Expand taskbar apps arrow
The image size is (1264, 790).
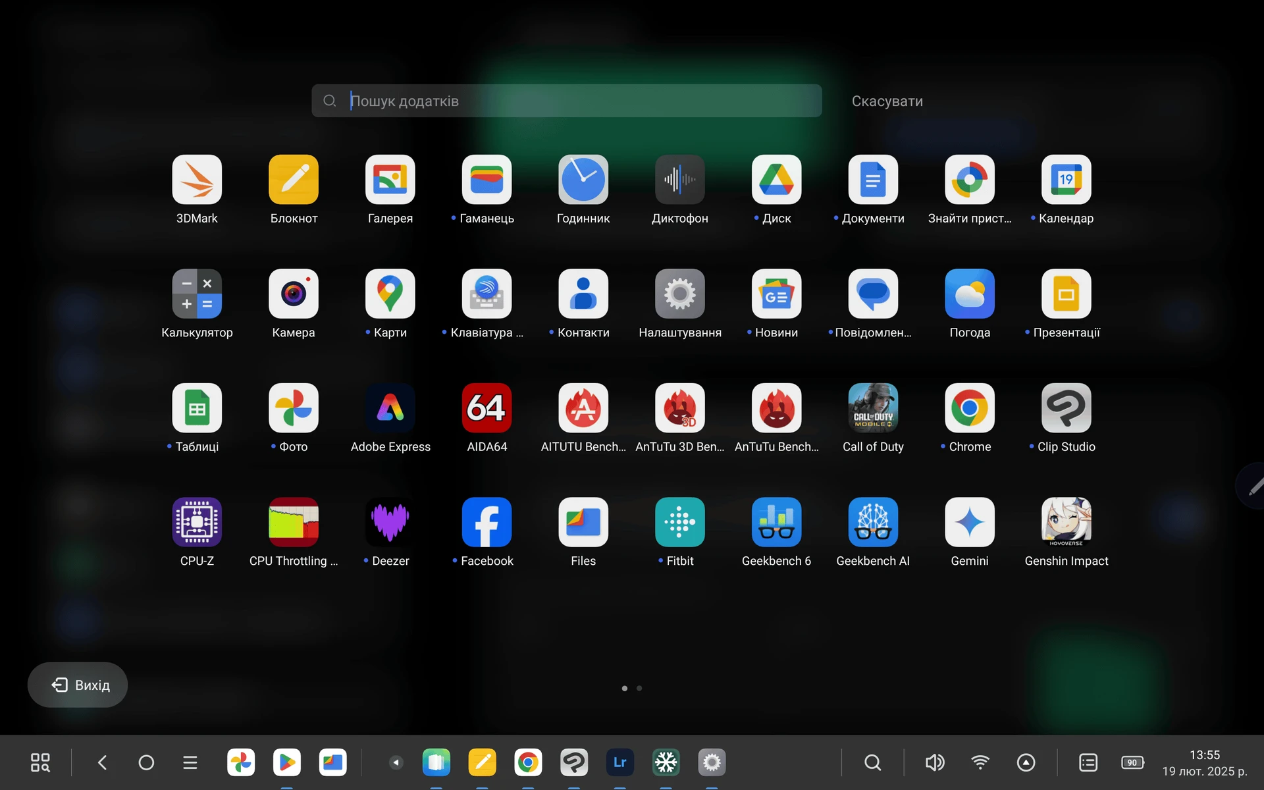pos(396,762)
